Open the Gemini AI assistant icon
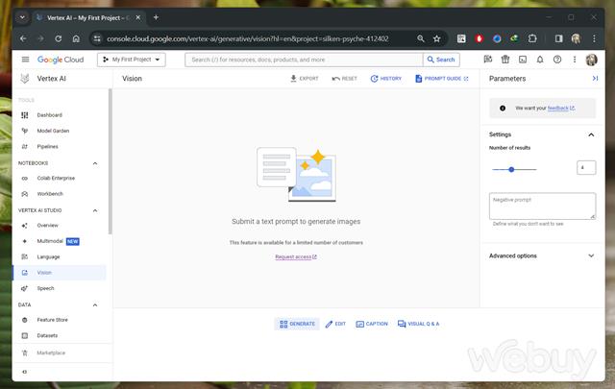 [488, 60]
